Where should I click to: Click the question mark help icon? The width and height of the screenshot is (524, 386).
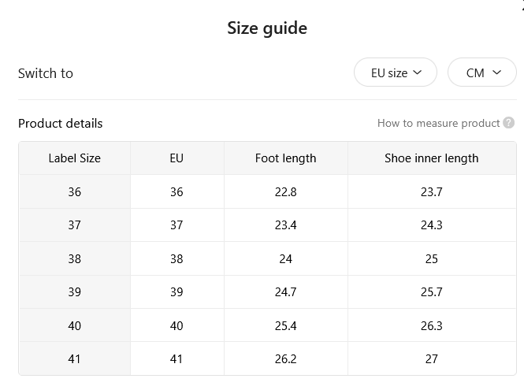pyautogui.click(x=508, y=123)
